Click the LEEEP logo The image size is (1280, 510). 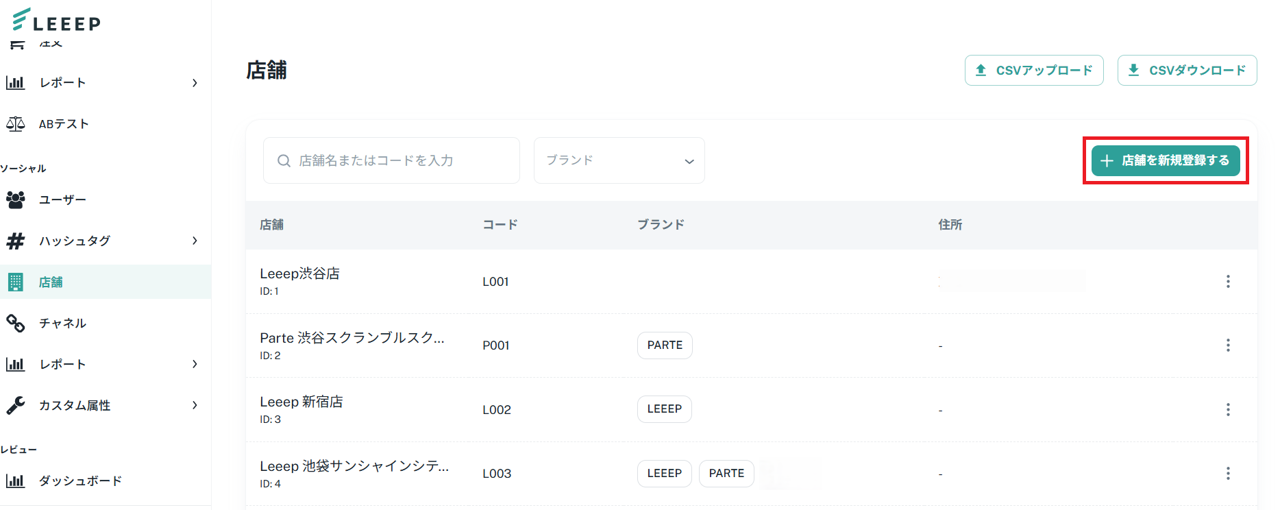(x=56, y=21)
